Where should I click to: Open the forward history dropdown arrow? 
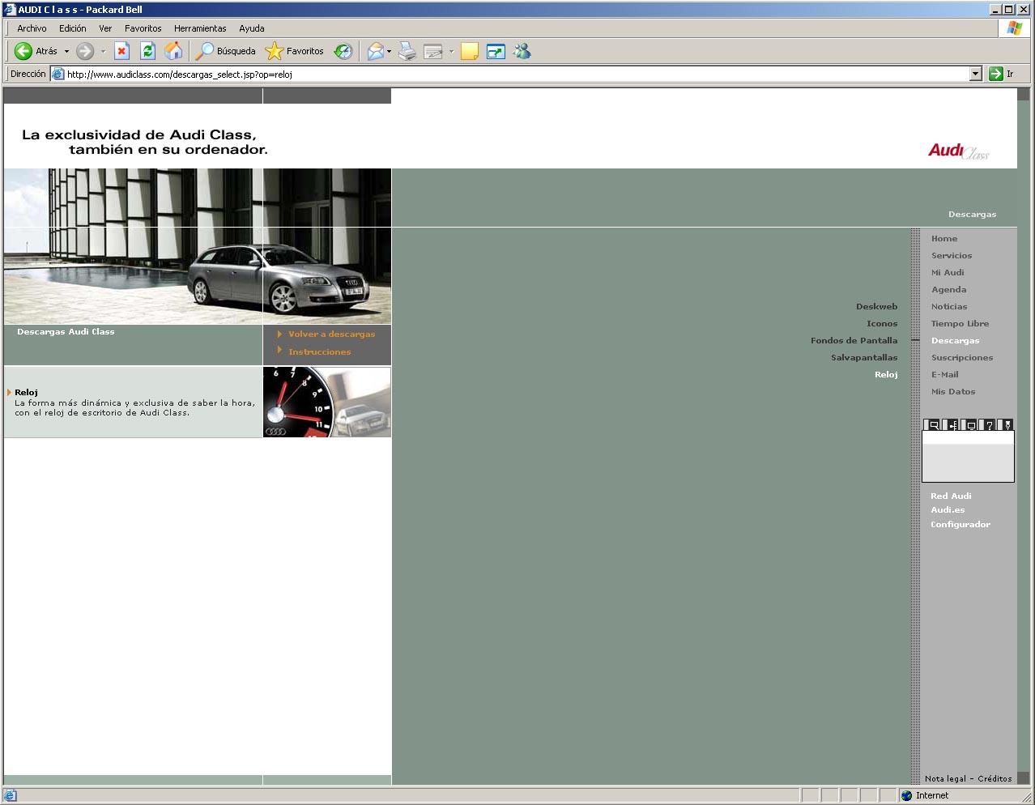[103, 52]
